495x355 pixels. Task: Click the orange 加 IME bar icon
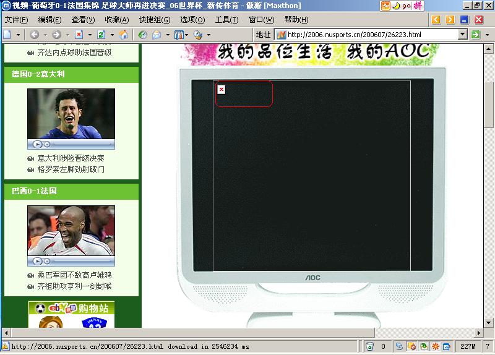pos(385,6)
